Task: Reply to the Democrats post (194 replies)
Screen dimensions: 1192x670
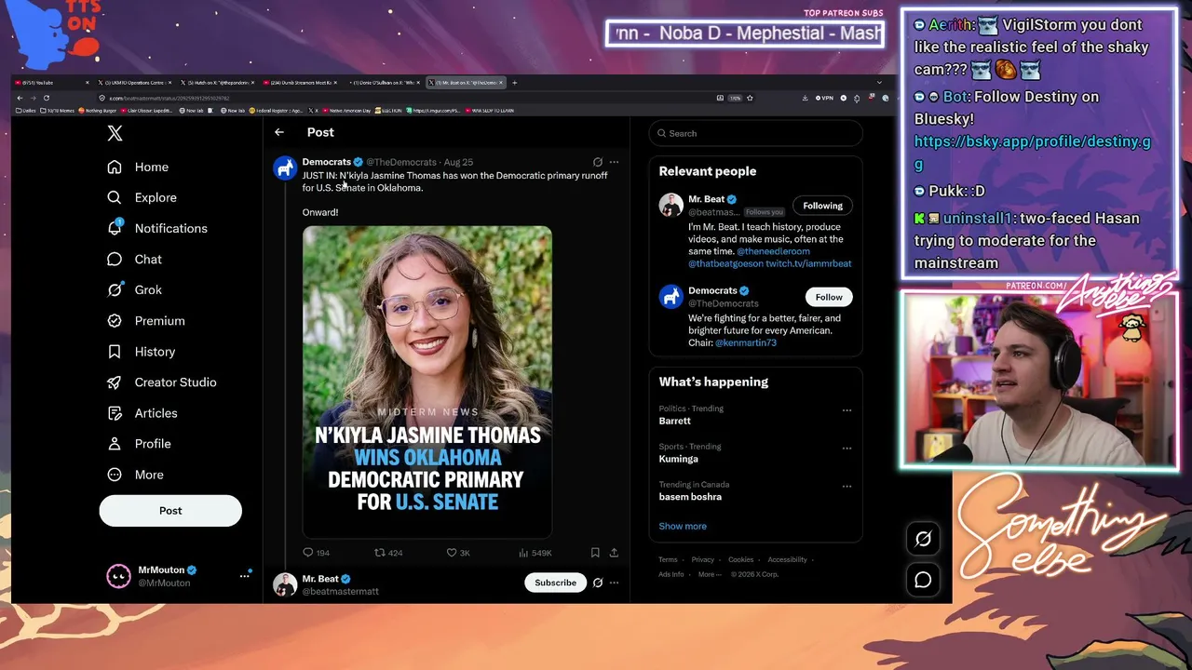Action: click(x=316, y=553)
